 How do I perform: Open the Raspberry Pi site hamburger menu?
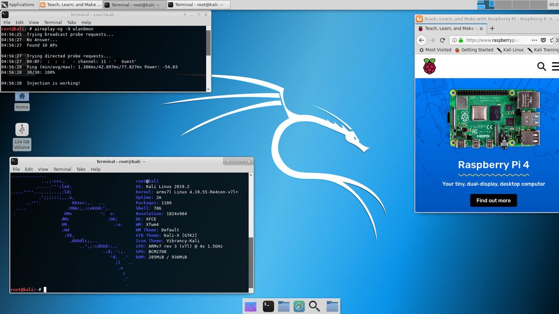pyautogui.click(x=555, y=66)
